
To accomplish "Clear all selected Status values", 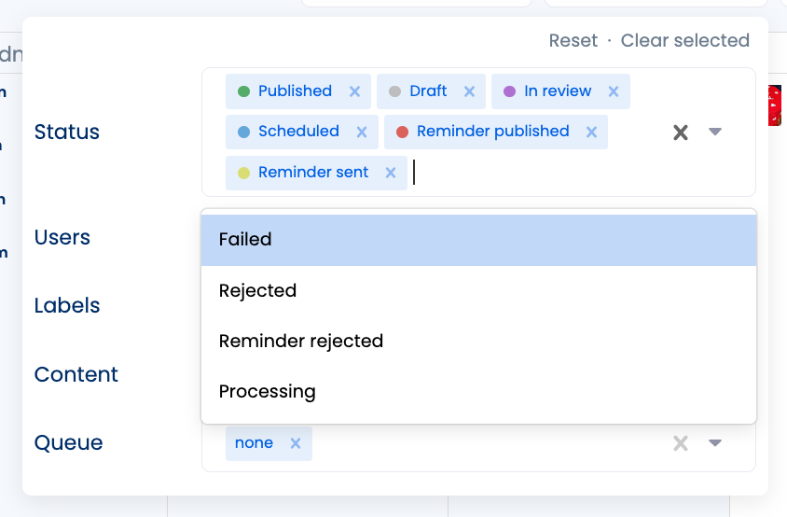I will pos(681,133).
